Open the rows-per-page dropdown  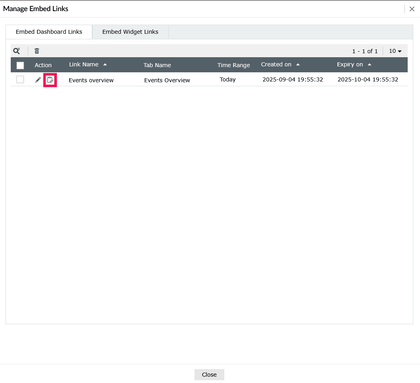(395, 51)
